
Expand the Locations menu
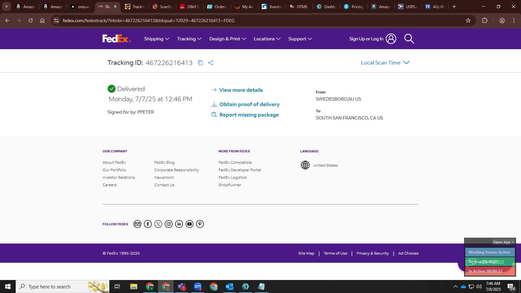point(267,39)
